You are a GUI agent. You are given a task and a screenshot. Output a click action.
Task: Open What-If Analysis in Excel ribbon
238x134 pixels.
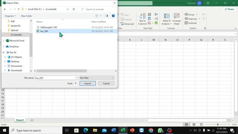click(x=167, y=19)
